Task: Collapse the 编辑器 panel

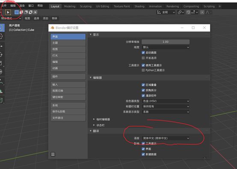Action: [91, 77]
